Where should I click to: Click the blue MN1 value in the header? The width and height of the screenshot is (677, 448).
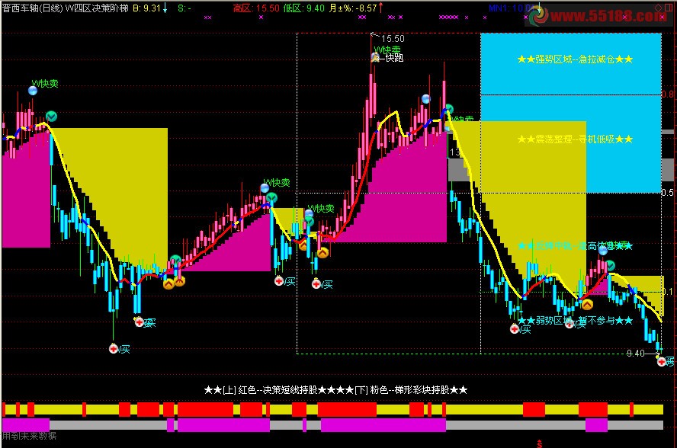510,8
